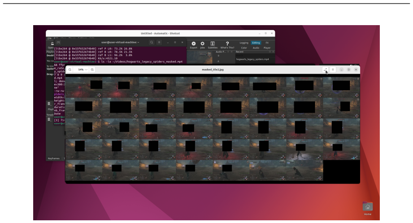Screen dimensions: 413x223
Task: Open the Home folder desktop icon
Action: [367, 209]
